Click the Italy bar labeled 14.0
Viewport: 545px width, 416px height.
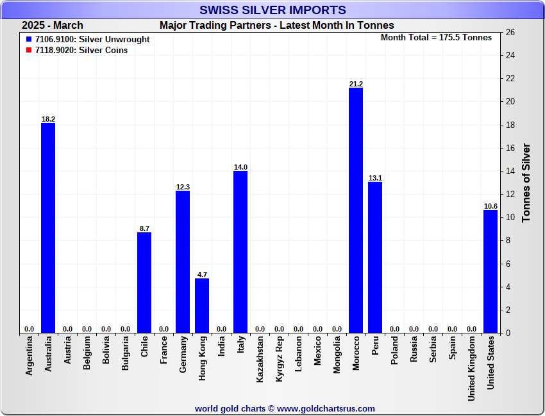tap(240, 252)
